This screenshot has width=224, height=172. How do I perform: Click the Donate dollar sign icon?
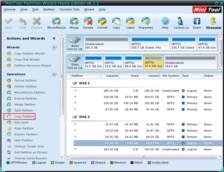(213, 21)
